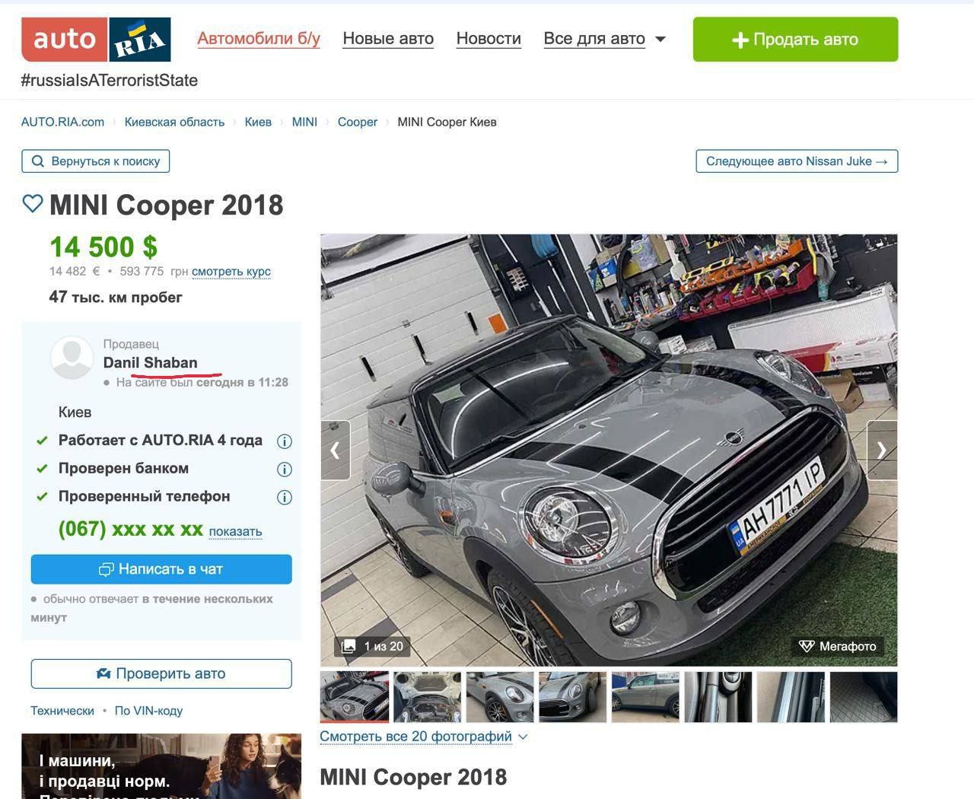Open Следующее авто Nissan Juke

(x=797, y=161)
